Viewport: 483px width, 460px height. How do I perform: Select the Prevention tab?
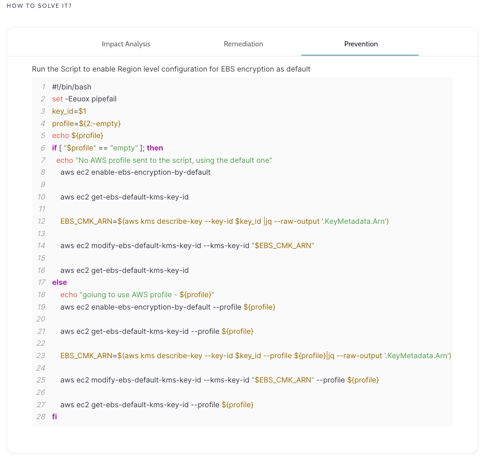pyautogui.click(x=361, y=44)
